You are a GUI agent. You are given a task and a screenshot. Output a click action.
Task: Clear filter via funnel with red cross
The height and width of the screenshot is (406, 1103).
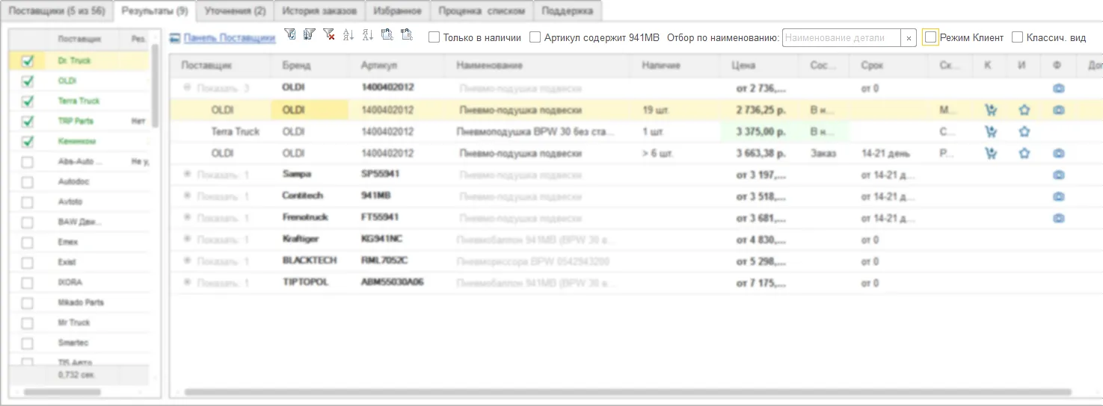(x=329, y=34)
